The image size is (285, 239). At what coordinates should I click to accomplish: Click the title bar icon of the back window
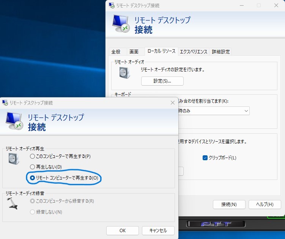coord(112,5)
